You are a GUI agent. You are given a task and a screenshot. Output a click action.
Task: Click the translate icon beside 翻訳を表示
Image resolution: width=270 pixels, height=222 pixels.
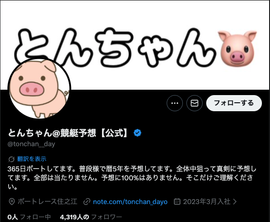tap(11, 159)
